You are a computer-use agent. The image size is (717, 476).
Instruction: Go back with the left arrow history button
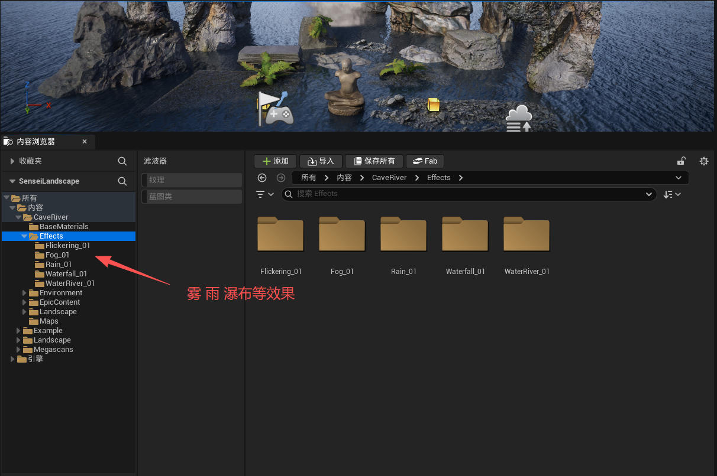coord(263,178)
